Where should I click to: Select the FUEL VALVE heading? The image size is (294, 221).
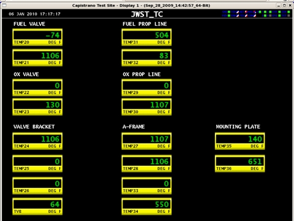click(29, 24)
